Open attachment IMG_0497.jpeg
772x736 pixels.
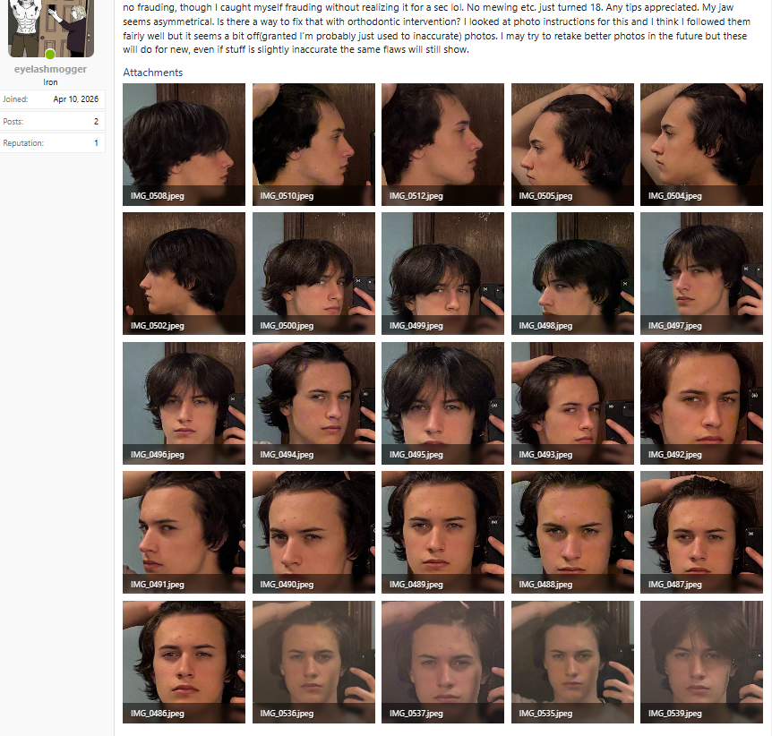701,274
